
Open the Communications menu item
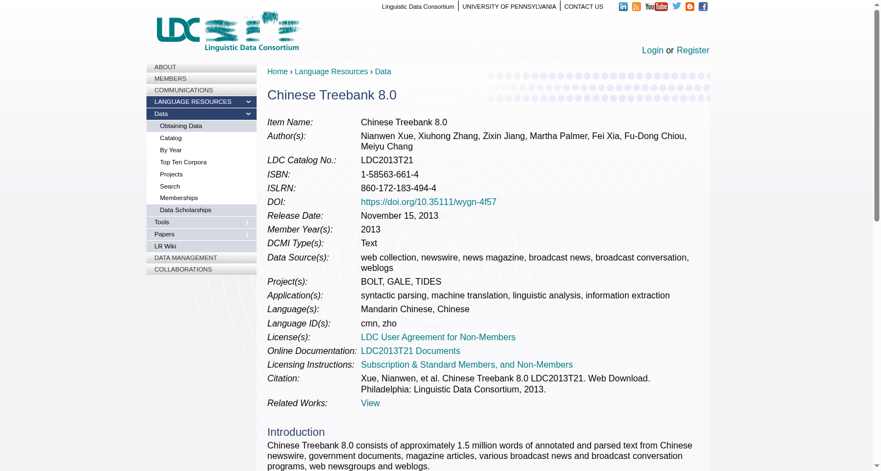tap(202, 90)
